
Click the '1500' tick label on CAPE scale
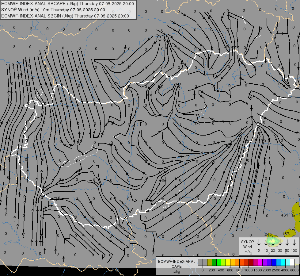click(x=258, y=270)
